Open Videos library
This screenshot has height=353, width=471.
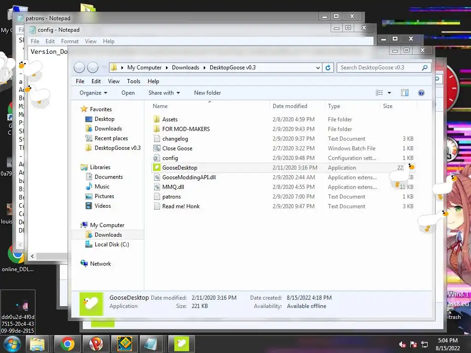pyautogui.click(x=103, y=206)
